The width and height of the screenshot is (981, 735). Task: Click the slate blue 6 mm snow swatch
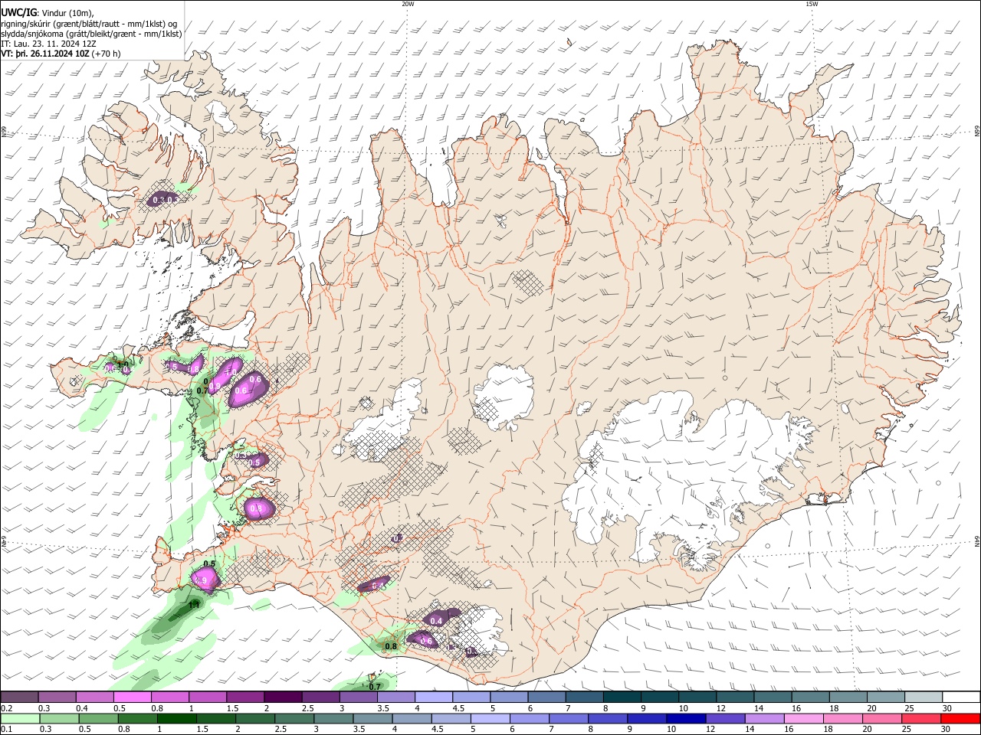point(547,697)
